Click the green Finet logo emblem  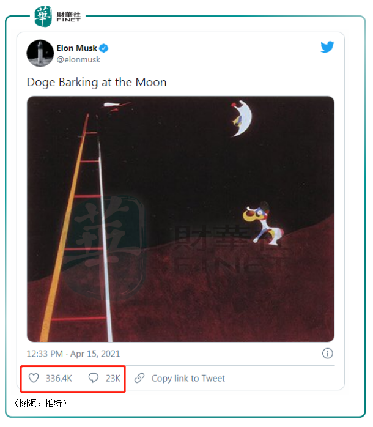pos(43,17)
